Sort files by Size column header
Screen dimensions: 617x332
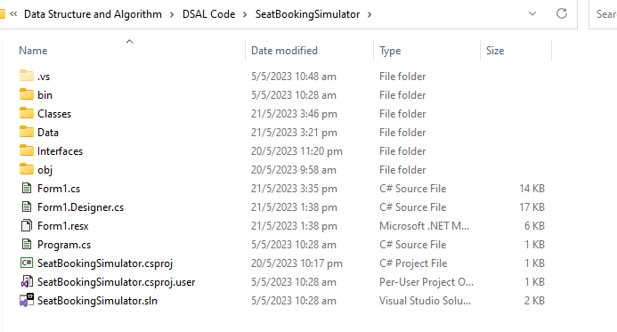tap(495, 51)
